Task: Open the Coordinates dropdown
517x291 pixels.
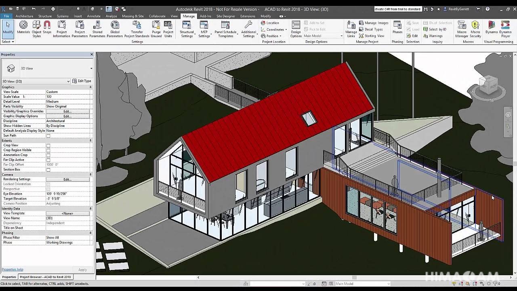Action: (274, 30)
